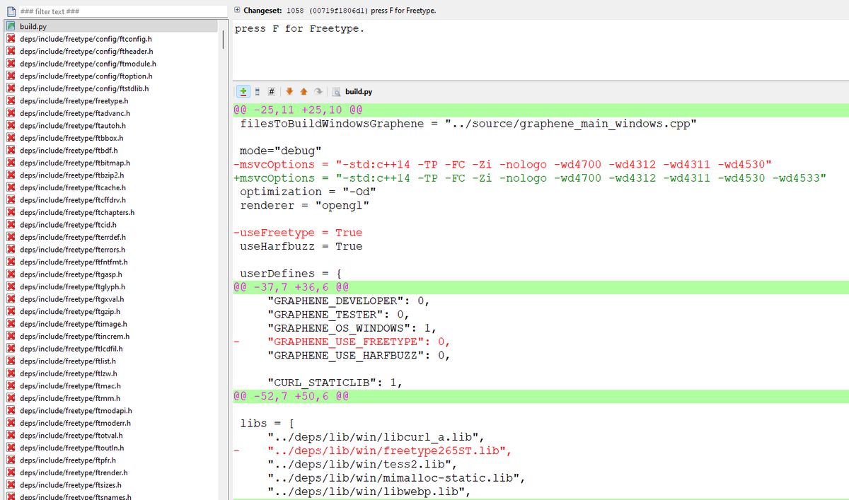Screen dimensions: 849x500
Task: Select deps/include/freetype/ftrender.h in file list
Action: pos(74,472)
